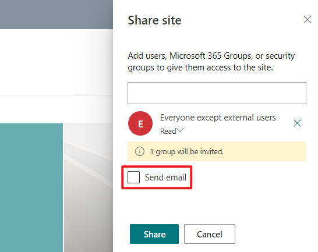Click the info icon in the yellow banner
318x252 pixels.
click(140, 151)
